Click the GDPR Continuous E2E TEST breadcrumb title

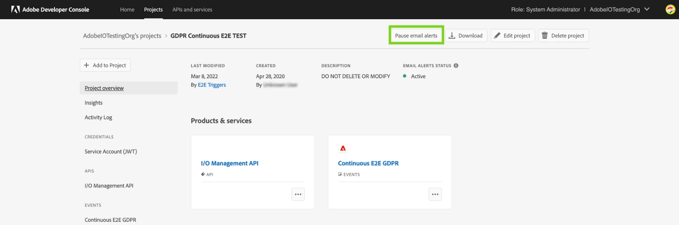tap(209, 36)
